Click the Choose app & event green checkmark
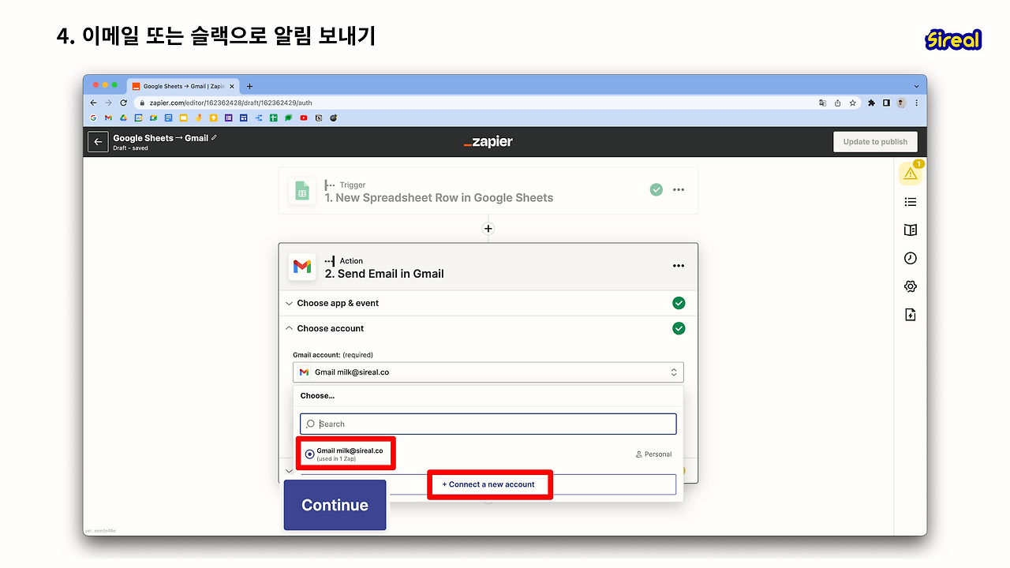Viewport: 1010px width, 568px height. coord(679,303)
